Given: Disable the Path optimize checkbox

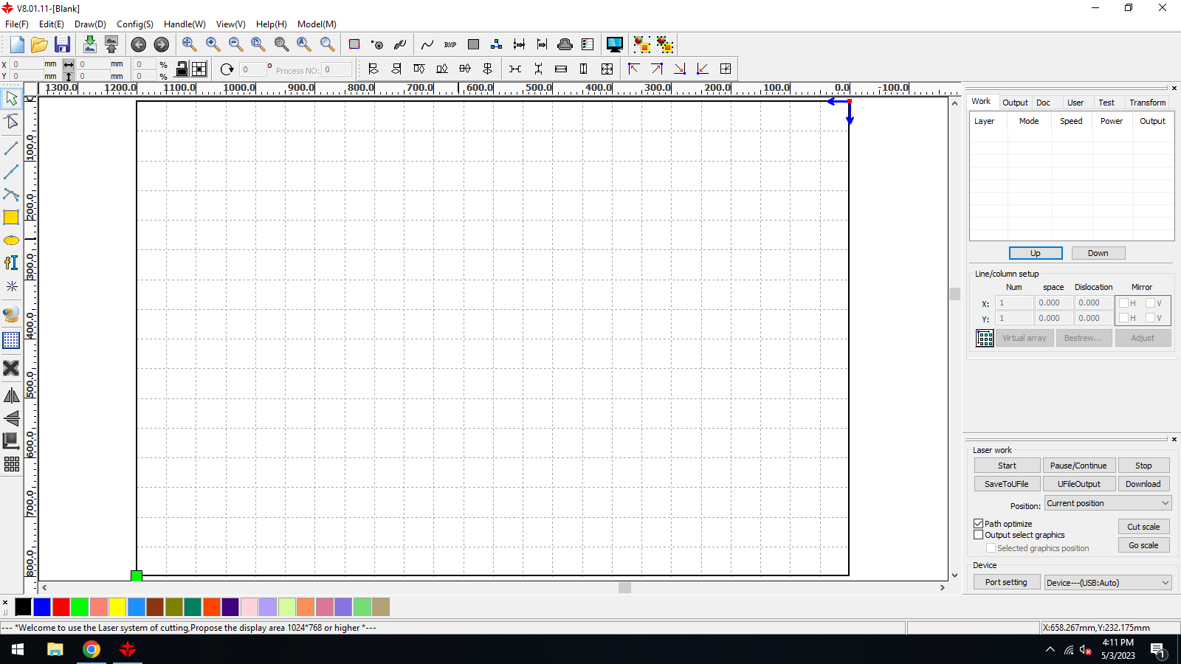Looking at the screenshot, I should (979, 524).
